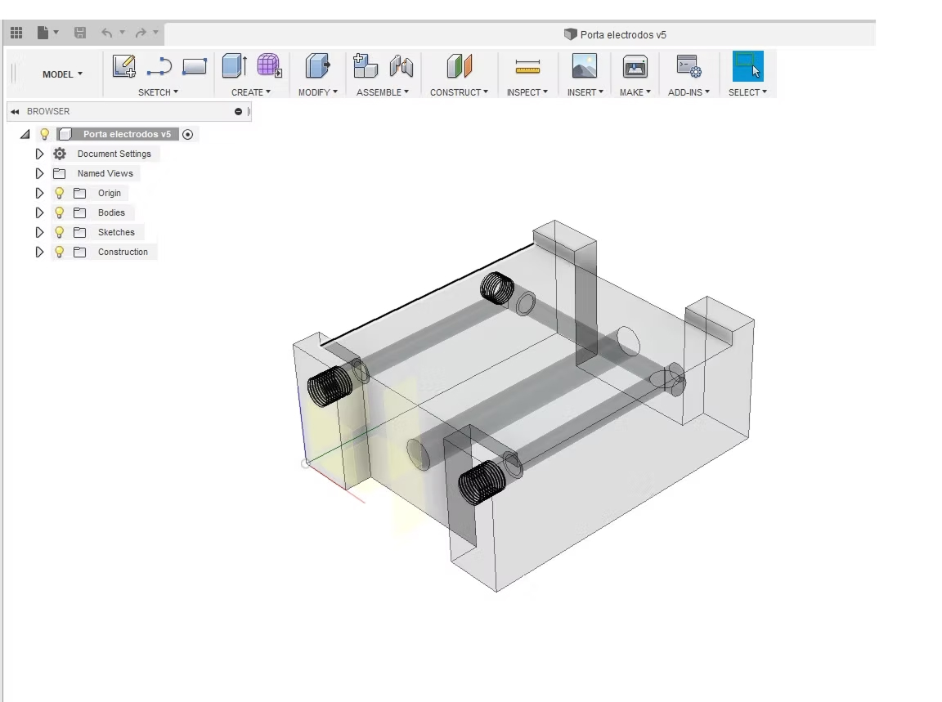Click the New Component icon in Assemble
Screen dimensions: 942x702
365,66
